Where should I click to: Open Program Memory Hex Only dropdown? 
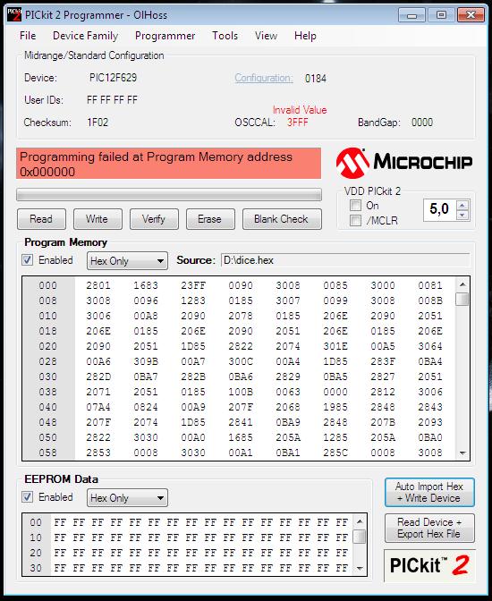pos(127,261)
